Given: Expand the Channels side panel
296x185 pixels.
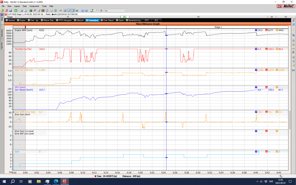Looking at the screenshot, I should click(2, 32).
